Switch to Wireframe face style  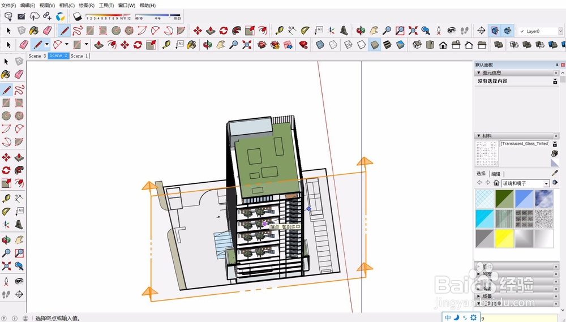pos(348,45)
